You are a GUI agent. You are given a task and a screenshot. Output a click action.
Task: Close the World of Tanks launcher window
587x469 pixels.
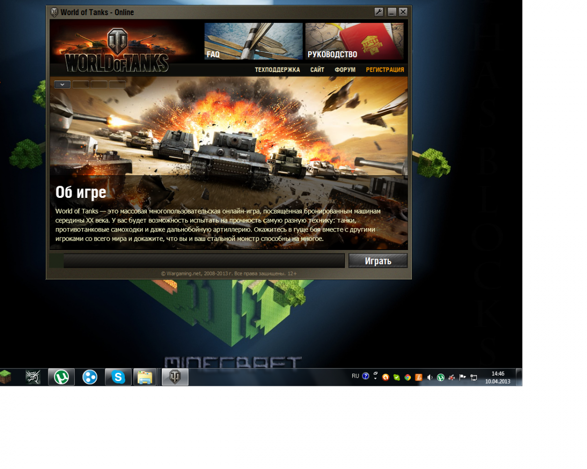403,12
